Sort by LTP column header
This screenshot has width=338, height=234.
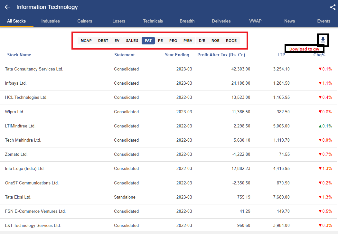[281, 55]
